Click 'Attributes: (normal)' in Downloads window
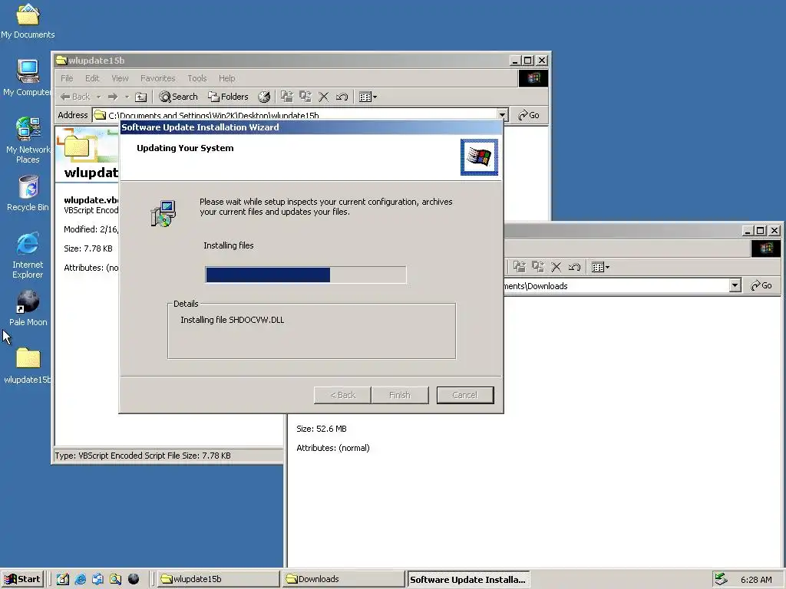This screenshot has height=589, width=786. [333, 448]
